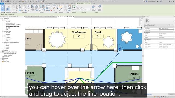Click the Offset tool in Modify panel

coord(36,7)
